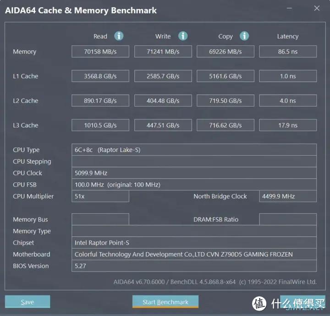Click Motherboard field CVN Z790D5 GAMING FROZEN
This screenshot has width=330, height=316.
[194, 254]
